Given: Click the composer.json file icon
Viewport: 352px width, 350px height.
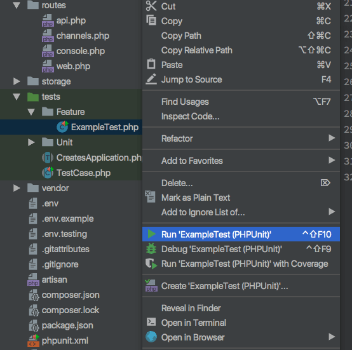Looking at the screenshot, I should click(x=34, y=295).
